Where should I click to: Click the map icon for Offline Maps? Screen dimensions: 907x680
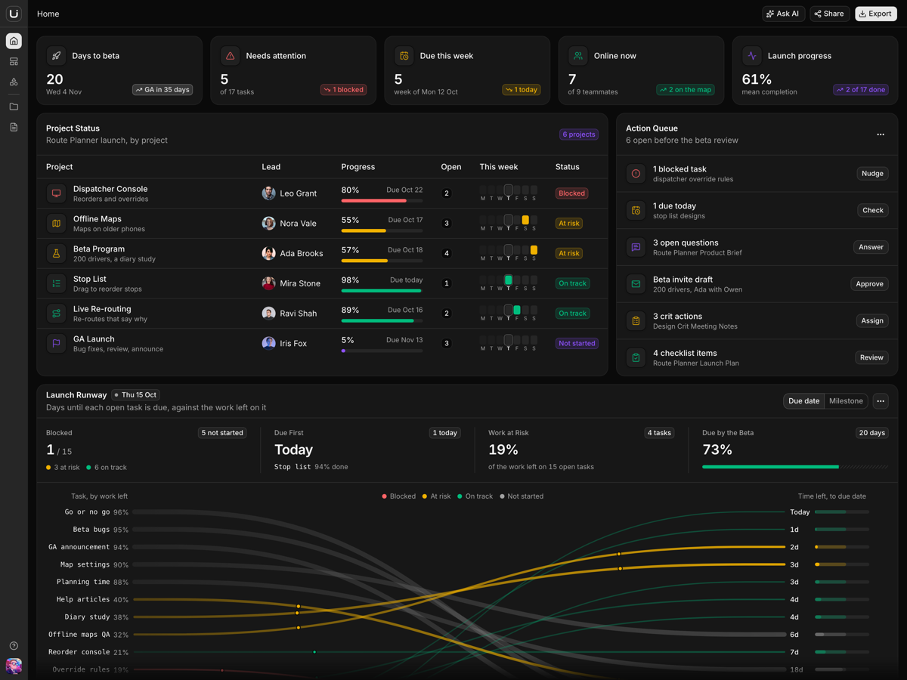click(56, 224)
